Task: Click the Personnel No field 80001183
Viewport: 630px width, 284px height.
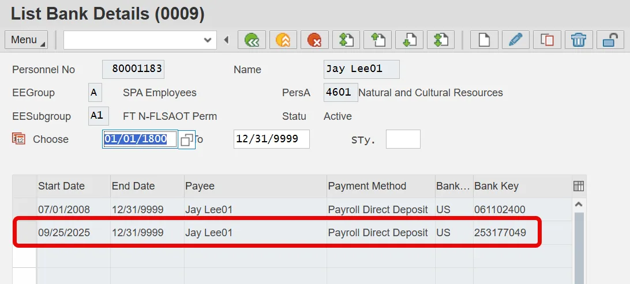Action: coord(133,69)
